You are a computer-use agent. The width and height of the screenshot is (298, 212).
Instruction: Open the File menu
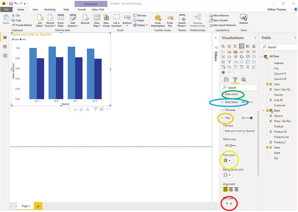click(x=6, y=9)
